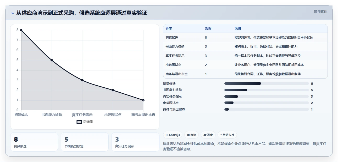Viewport: 338px width, 162px height.
Task: Click data value 5 in the 书面能力核验 table row
Action: [x=206, y=47]
